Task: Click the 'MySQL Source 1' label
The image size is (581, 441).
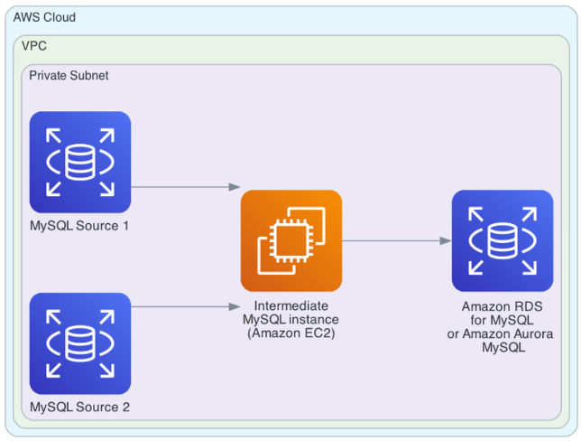Action: [79, 226]
